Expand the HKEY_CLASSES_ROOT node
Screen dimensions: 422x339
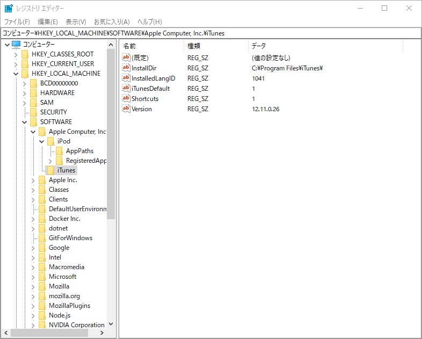[x=16, y=55]
